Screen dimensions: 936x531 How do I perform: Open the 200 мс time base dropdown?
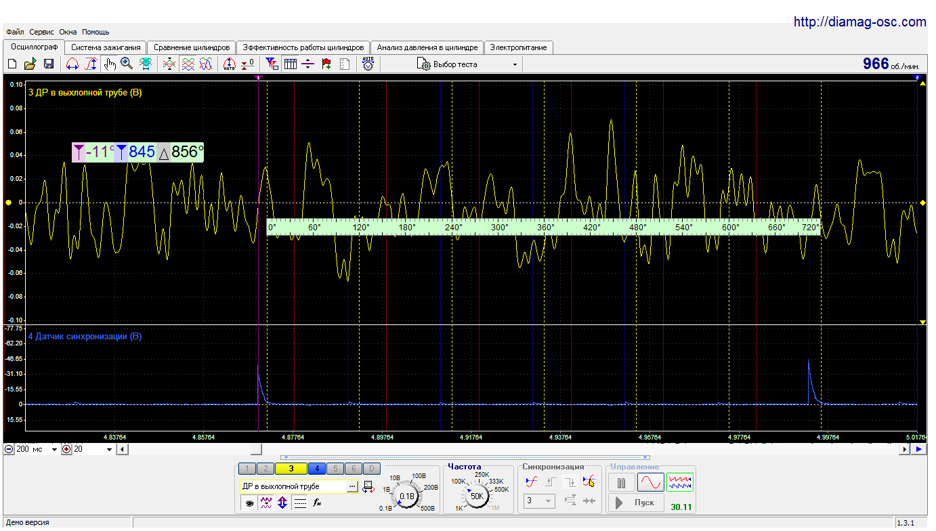click(x=37, y=449)
